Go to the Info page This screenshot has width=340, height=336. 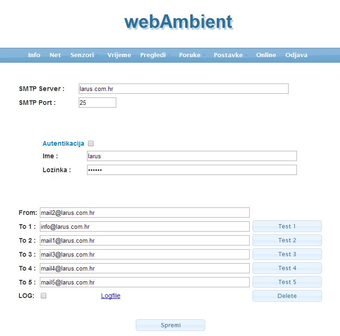[x=34, y=55]
